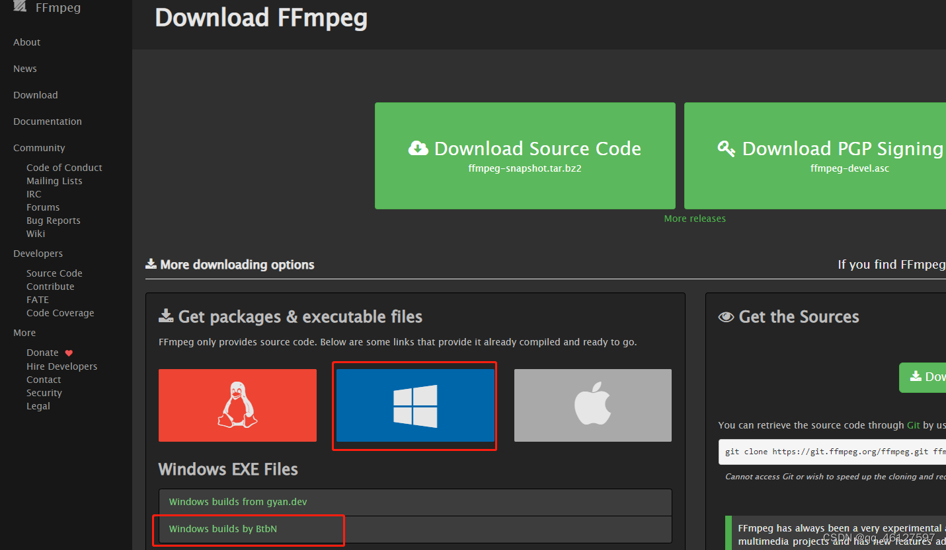
Task: Select the Windows logo tile
Action: click(x=415, y=405)
